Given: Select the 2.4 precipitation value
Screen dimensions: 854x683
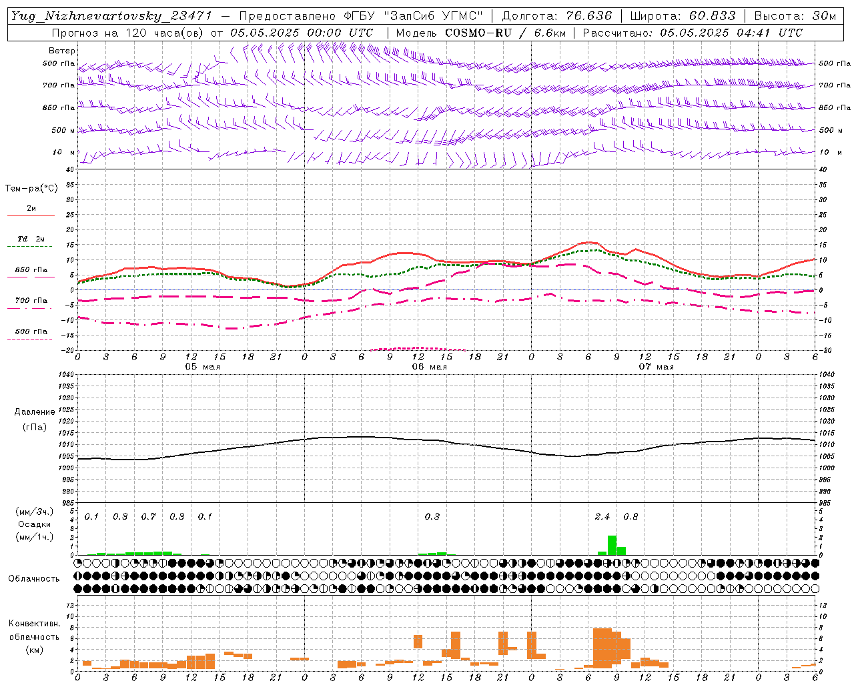Looking at the screenshot, I should pyautogui.click(x=602, y=517).
